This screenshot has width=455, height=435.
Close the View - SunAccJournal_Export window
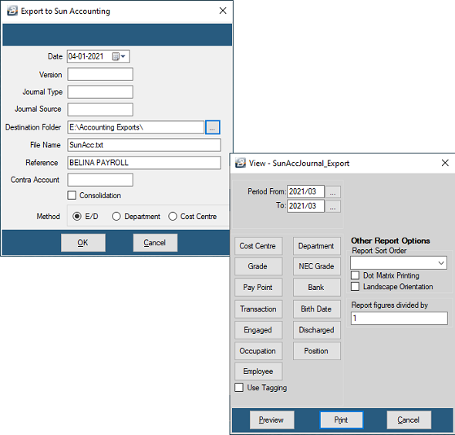point(445,163)
